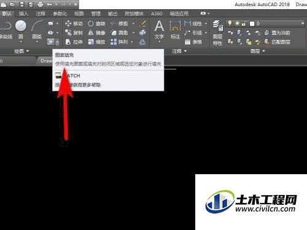Image resolution: width=307 pixels, height=230 pixels.
Task: Open the layer 0 dropdown list
Action: coord(303,23)
